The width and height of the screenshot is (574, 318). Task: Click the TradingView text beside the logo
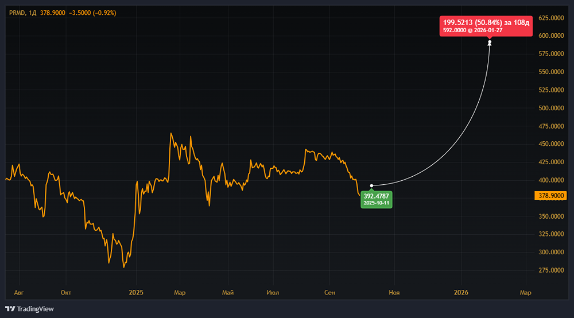point(35,309)
